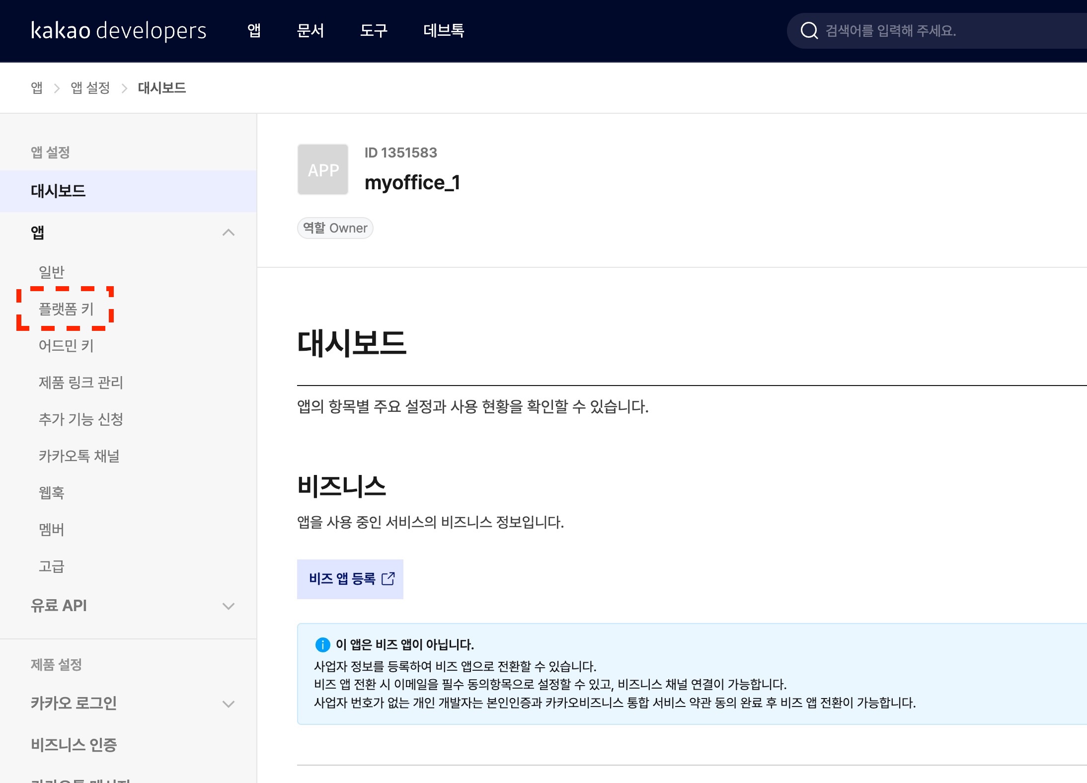Open 카카오톡 채널 sidebar item
The width and height of the screenshot is (1087, 783).
pos(79,456)
